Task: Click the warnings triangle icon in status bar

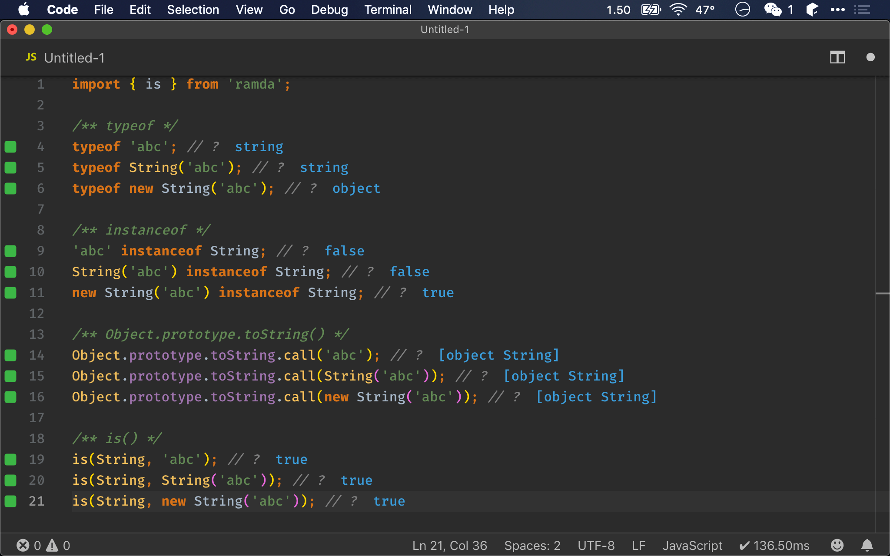Action: point(53,545)
